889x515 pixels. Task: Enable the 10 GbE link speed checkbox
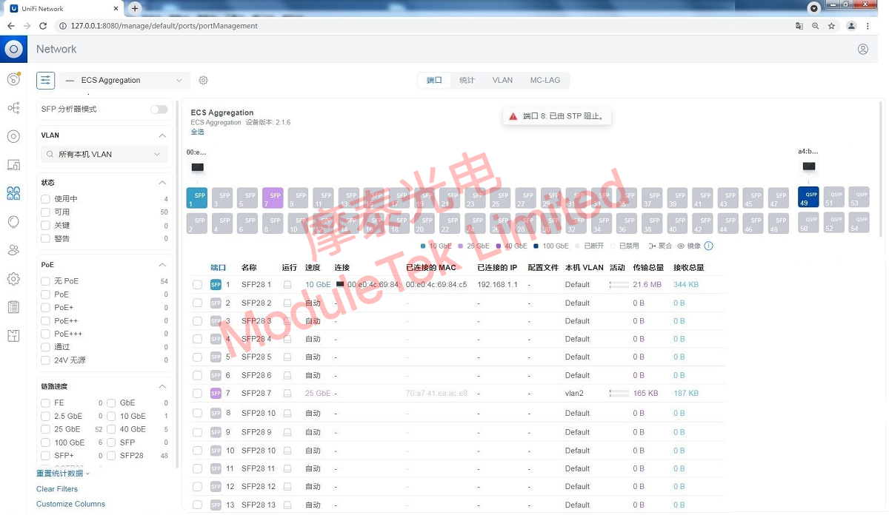pos(111,416)
